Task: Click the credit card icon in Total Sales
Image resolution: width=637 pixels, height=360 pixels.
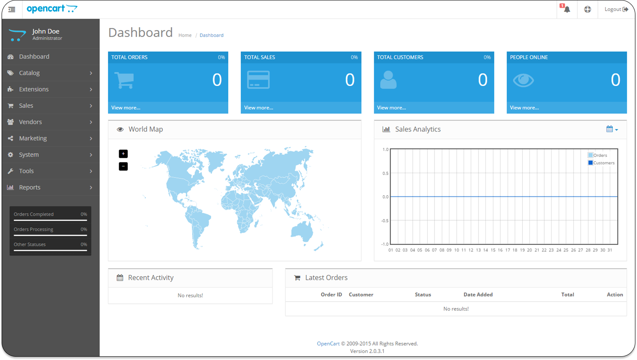Action: click(258, 80)
